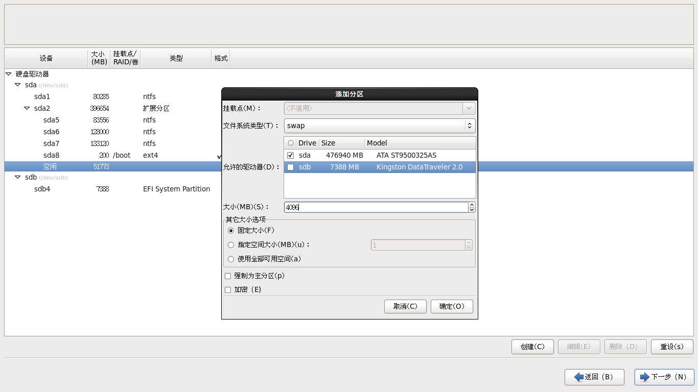Click the disabled 指定空间大小 value field
Screen dimensions: 698x392
click(x=417, y=245)
